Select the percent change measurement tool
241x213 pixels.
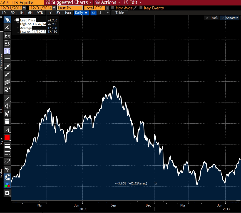pyautogui.click(x=7, y=35)
